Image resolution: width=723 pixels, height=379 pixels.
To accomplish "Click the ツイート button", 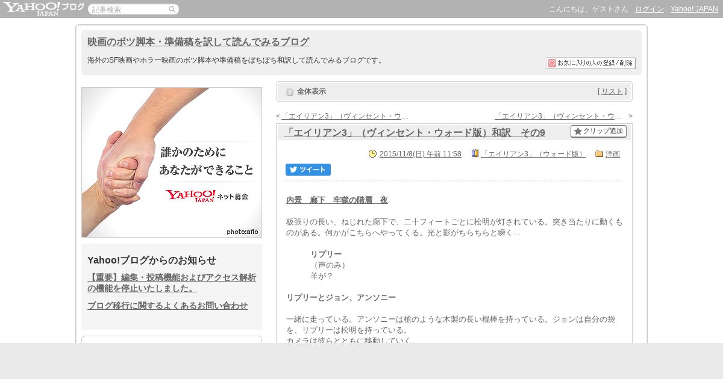I will coord(308,170).
